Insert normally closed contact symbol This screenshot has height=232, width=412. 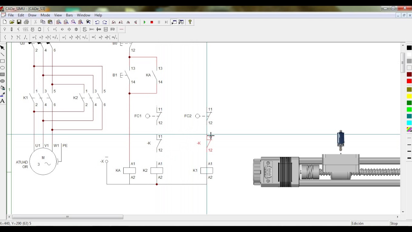[12, 37]
